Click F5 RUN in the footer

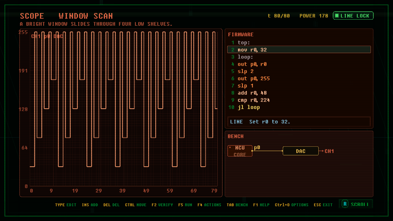[185, 205]
